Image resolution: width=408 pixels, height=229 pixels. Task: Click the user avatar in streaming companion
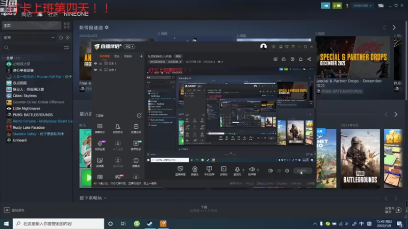(263, 46)
